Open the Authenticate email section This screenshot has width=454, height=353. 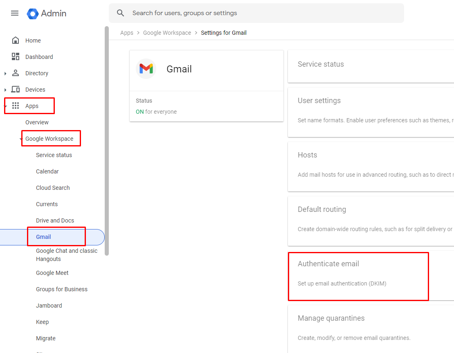[x=328, y=264]
